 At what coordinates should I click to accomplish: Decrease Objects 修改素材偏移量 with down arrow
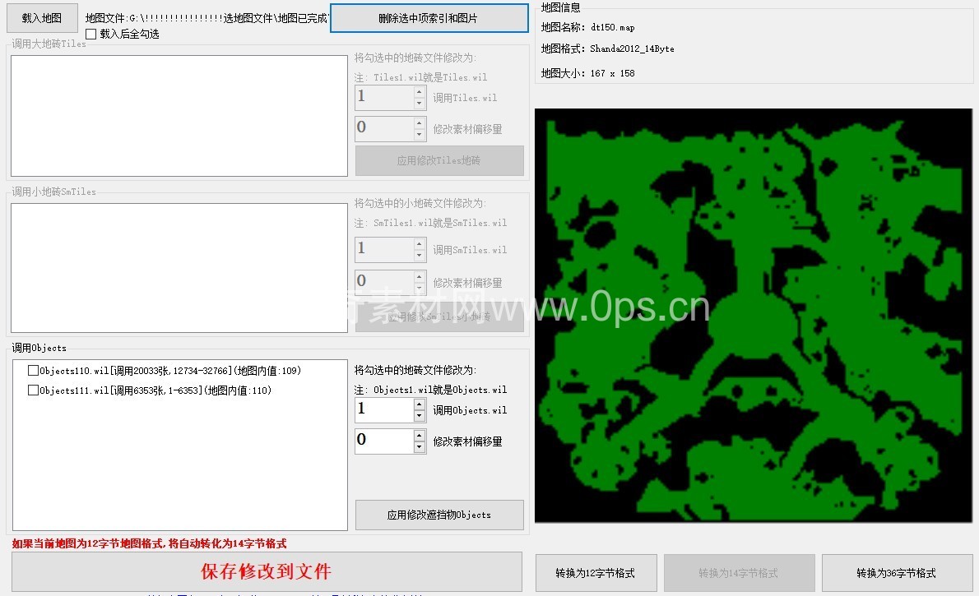(420, 447)
